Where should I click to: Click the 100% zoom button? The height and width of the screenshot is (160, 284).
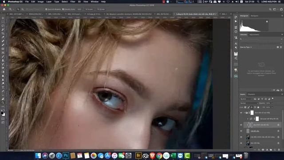click(79, 9)
